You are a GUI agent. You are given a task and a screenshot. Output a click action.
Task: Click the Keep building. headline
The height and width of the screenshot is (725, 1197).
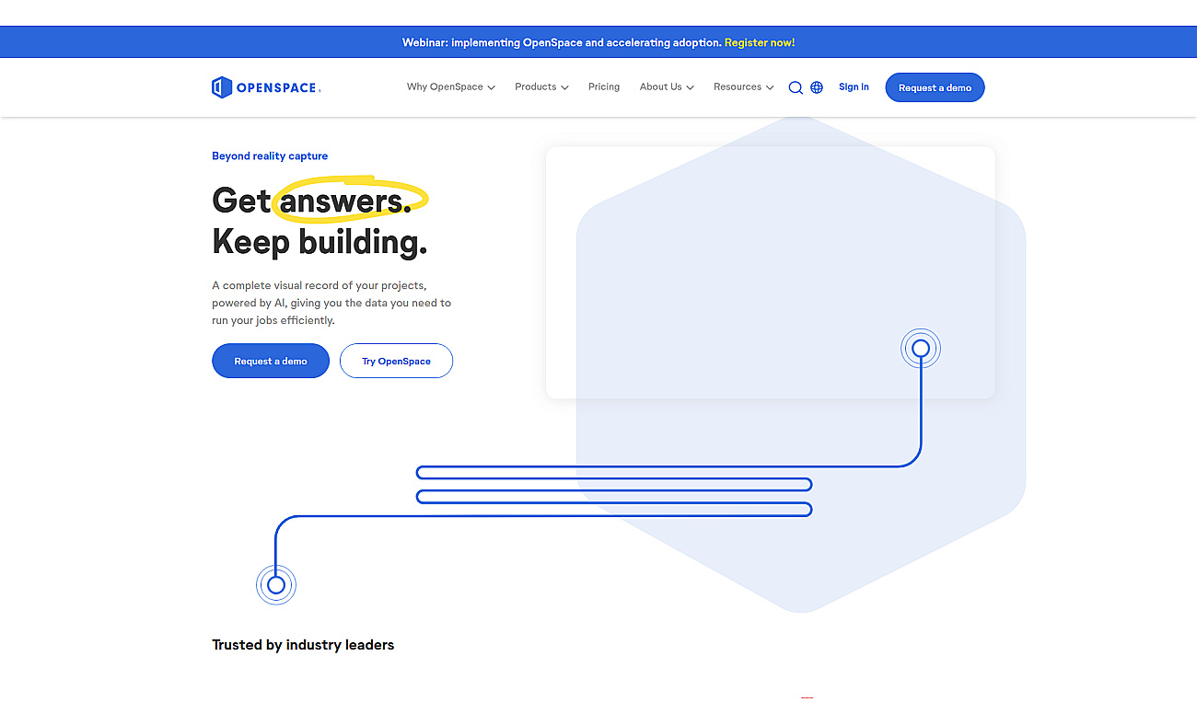click(x=320, y=242)
